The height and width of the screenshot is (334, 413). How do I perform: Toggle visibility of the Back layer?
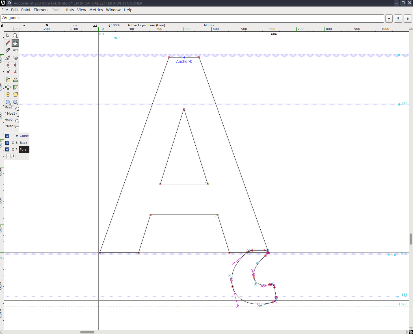click(x=7, y=142)
